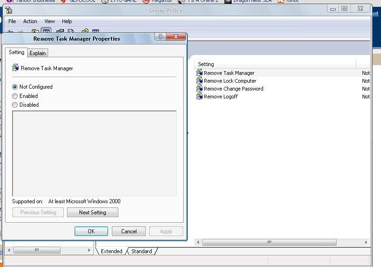Switch to the Explain tab

coord(37,53)
